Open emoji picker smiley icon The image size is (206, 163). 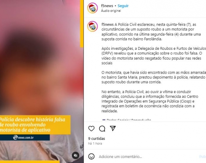pyautogui.click(x=91, y=157)
